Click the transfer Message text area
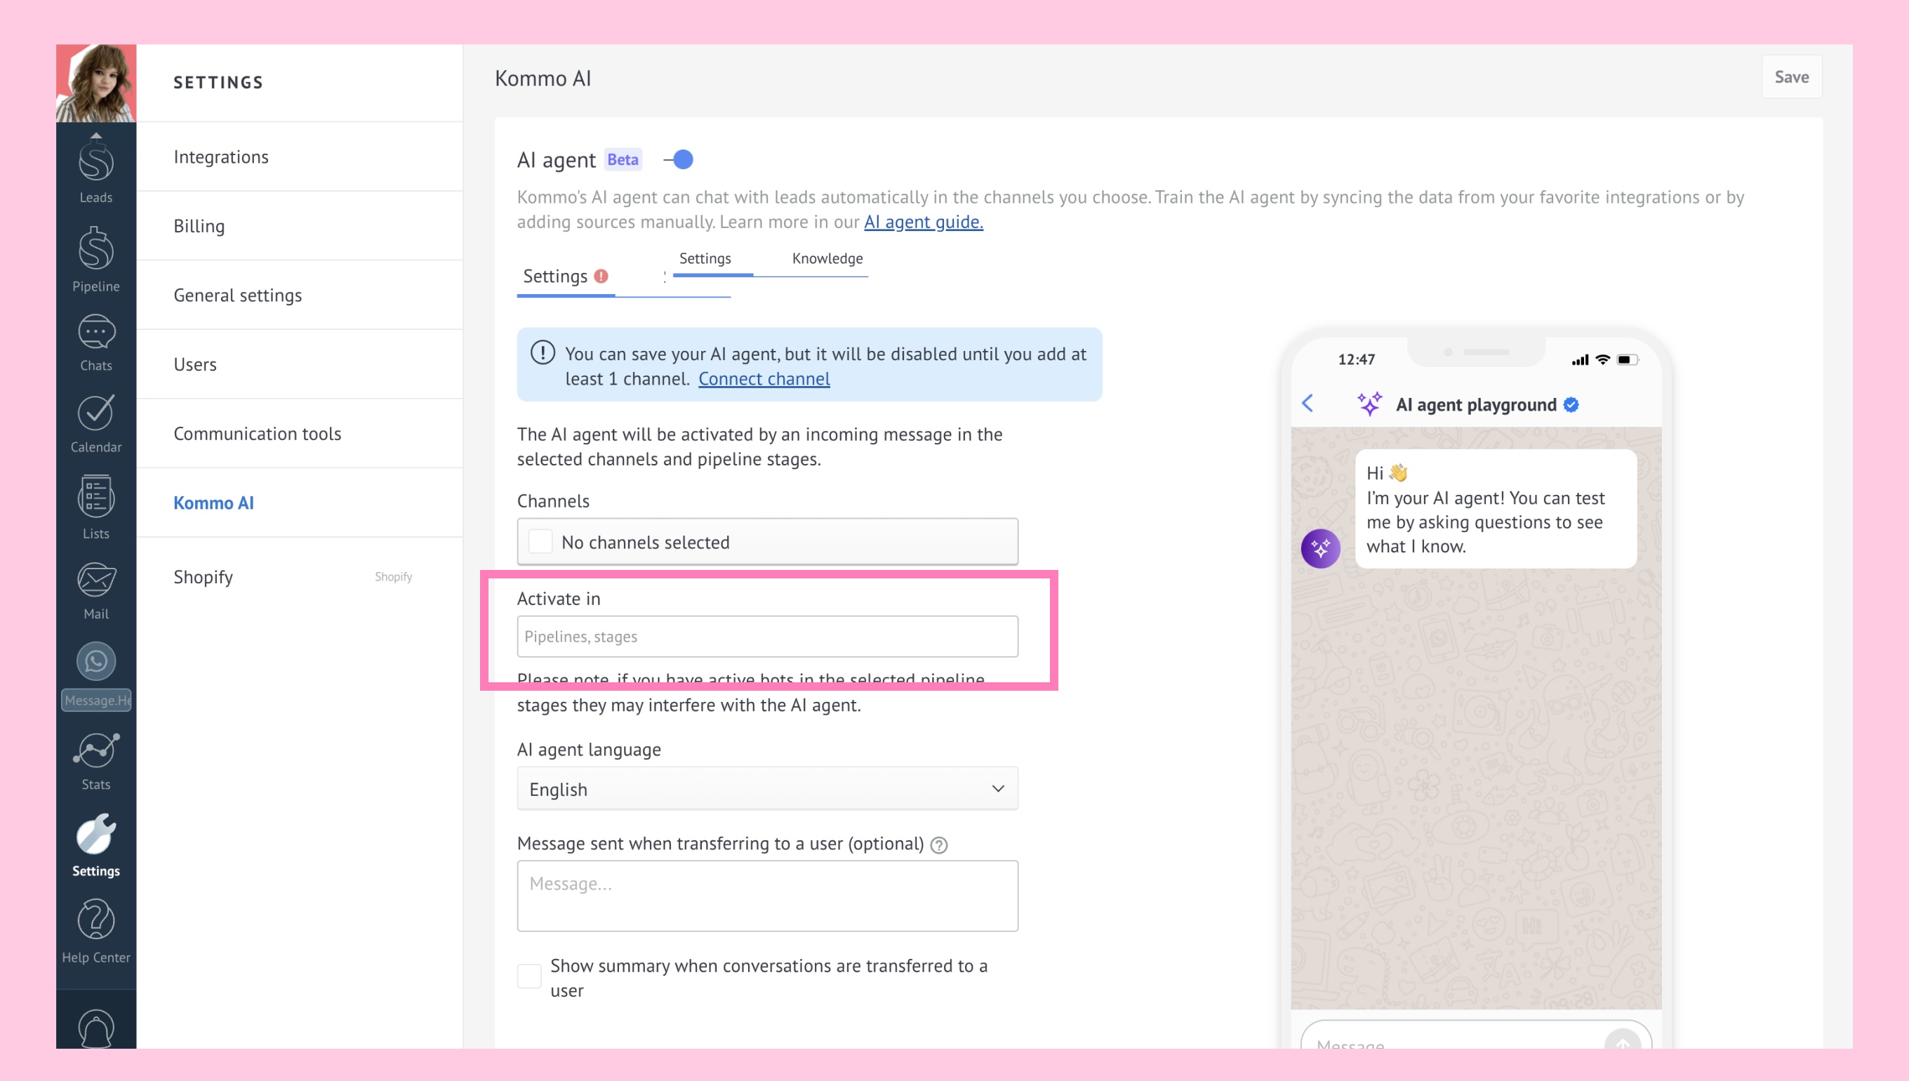The height and width of the screenshot is (1081, 1909). click(x=767, y=896)
